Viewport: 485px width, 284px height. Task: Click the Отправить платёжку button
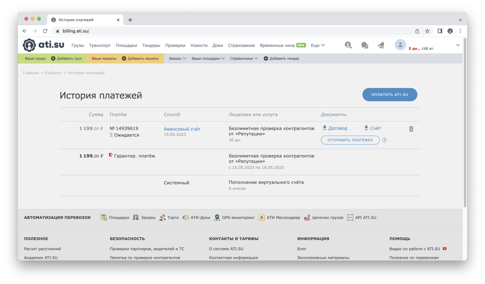coord(350,140)
